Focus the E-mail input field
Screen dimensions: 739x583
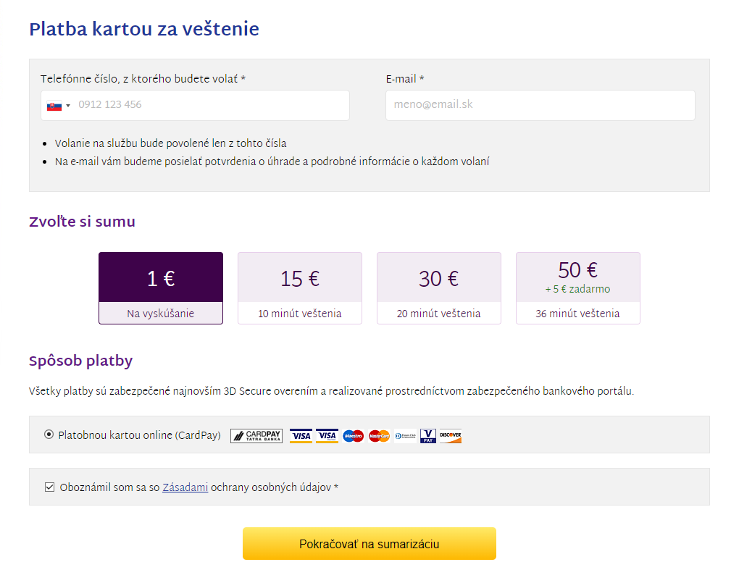(540, 105)
